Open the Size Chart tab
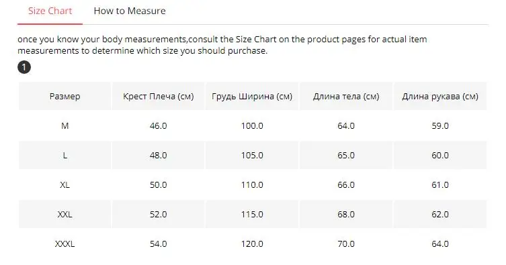This screenshot has height=265, width=506. pos(50,11)
